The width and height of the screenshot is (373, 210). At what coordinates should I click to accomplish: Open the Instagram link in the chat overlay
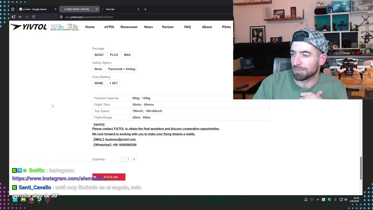click(59, 178)
